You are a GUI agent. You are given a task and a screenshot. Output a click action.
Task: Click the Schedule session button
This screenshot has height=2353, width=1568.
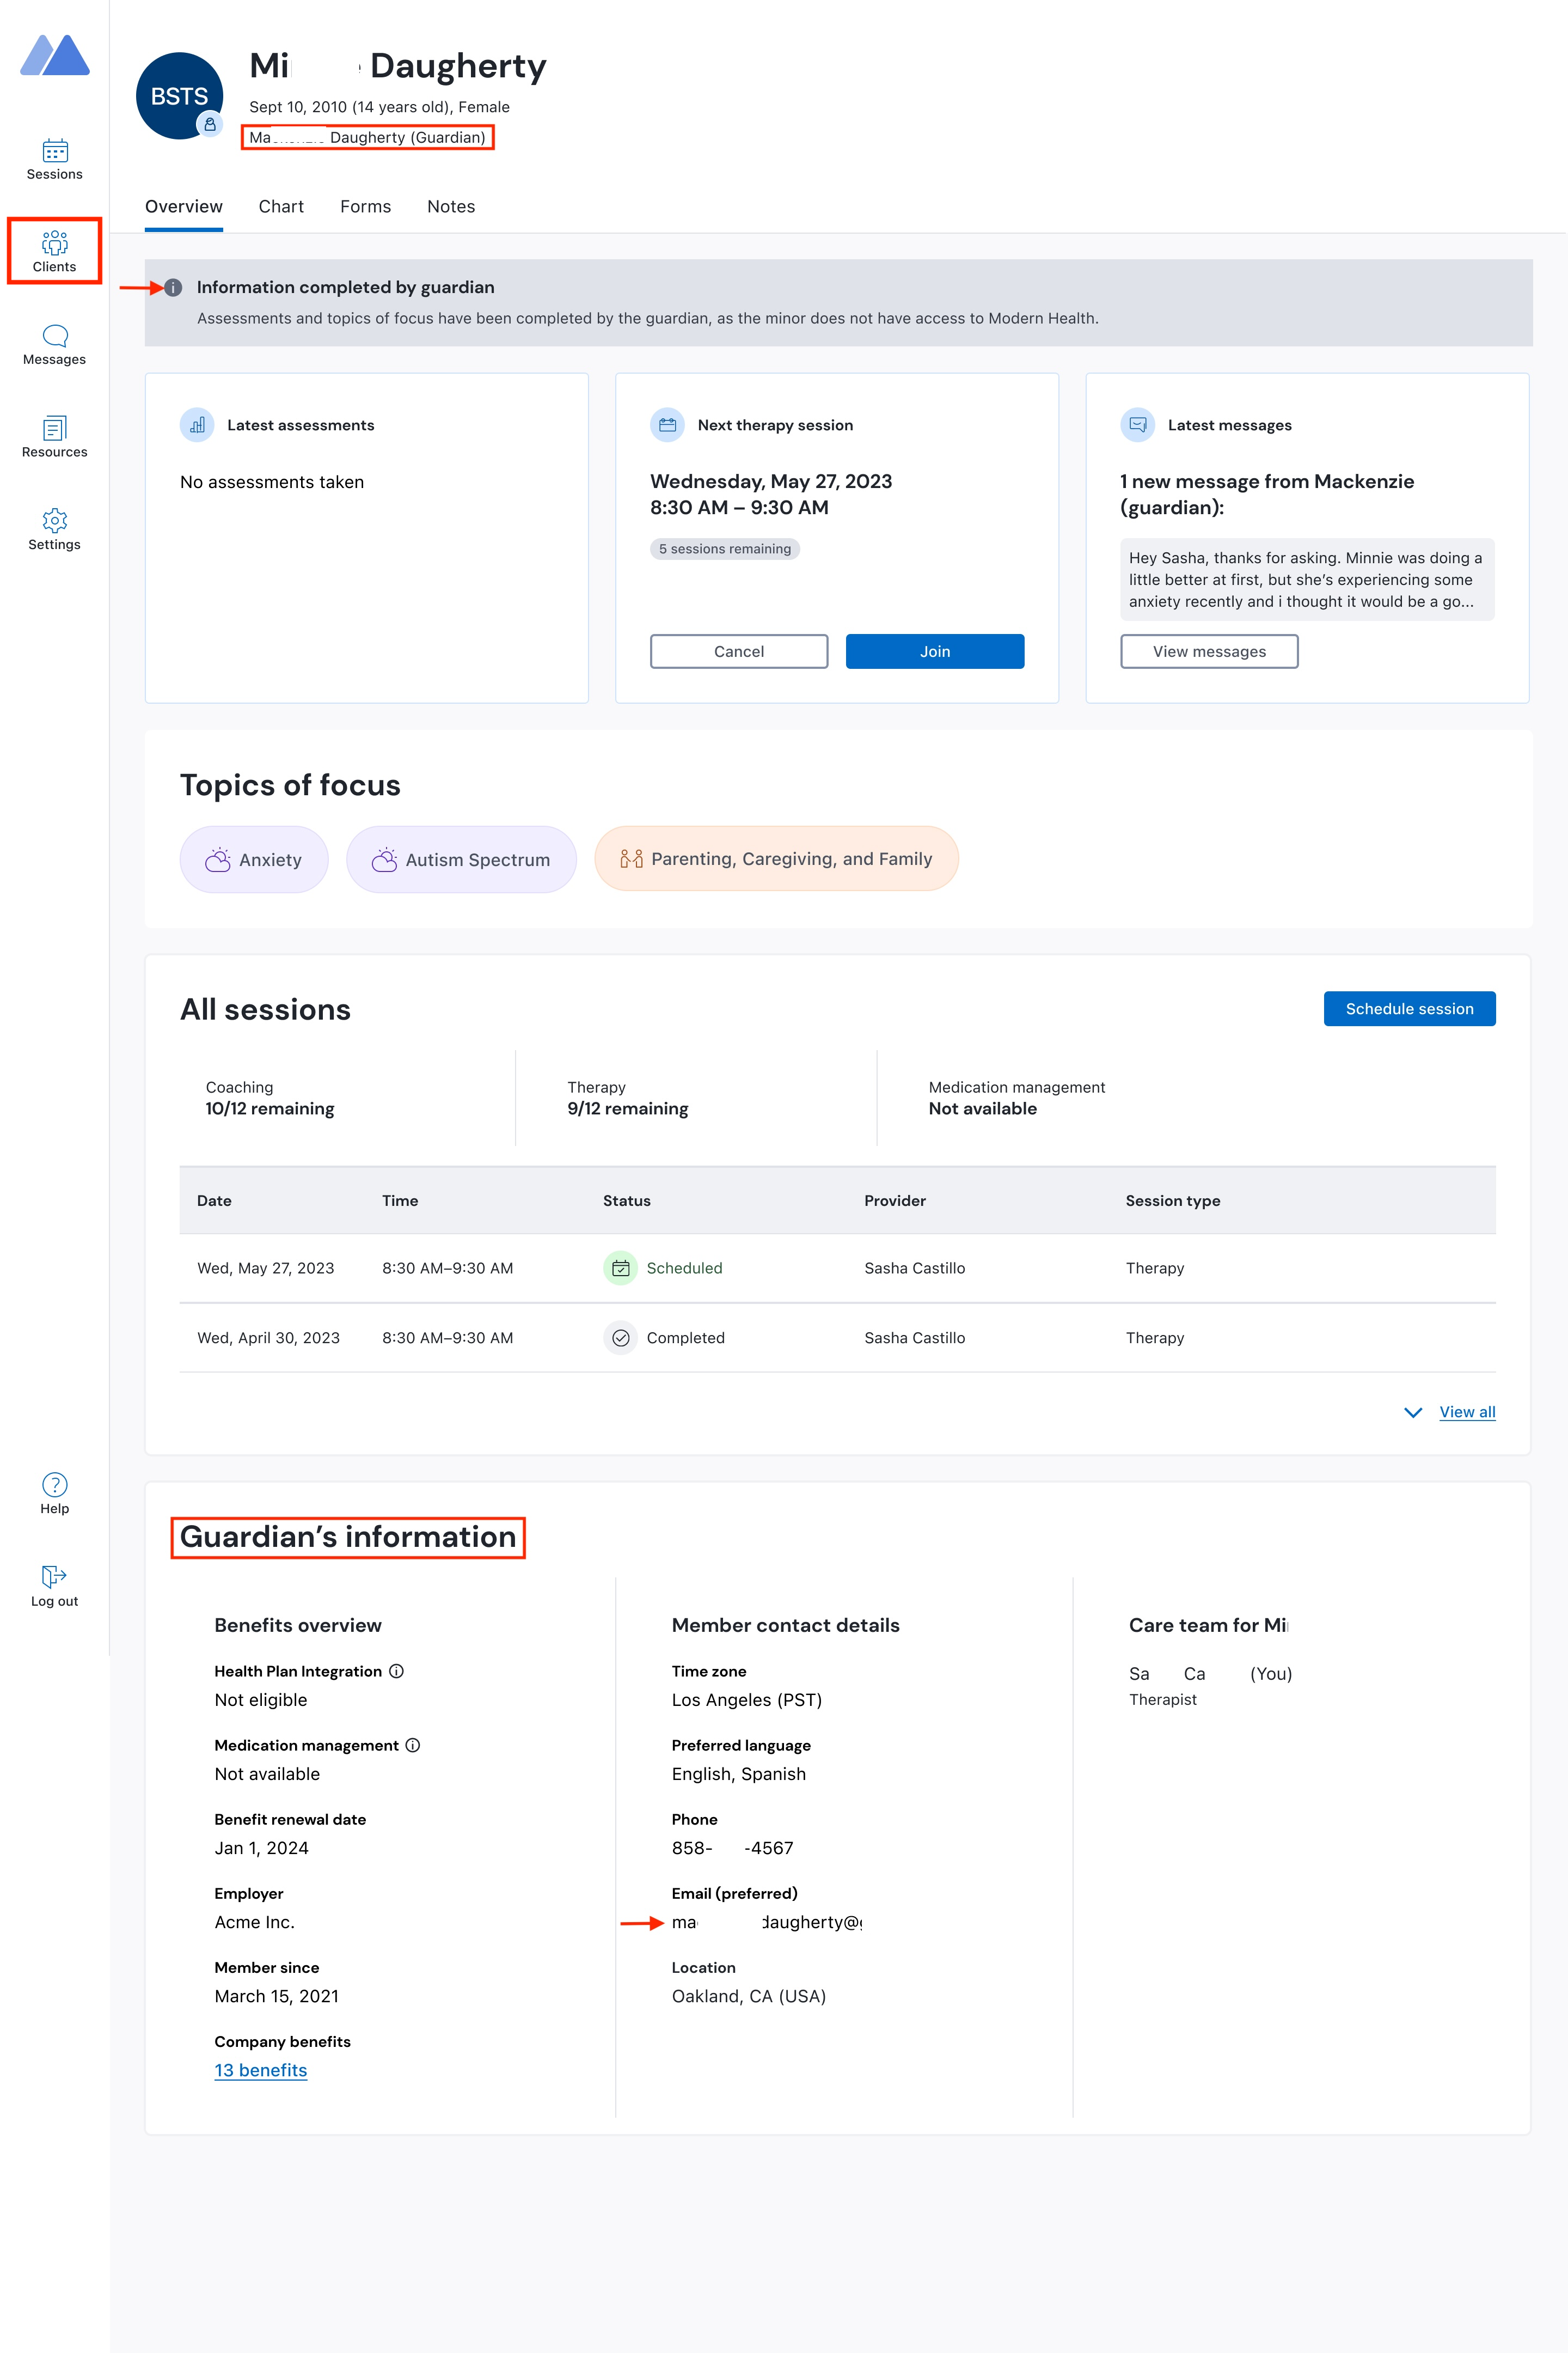point(1408,1008)
